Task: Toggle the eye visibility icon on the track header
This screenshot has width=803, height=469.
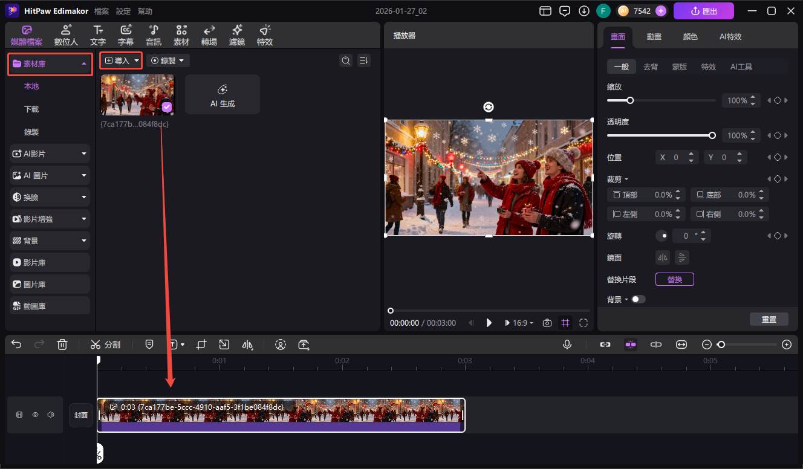Action: click(x=35, y=414)
